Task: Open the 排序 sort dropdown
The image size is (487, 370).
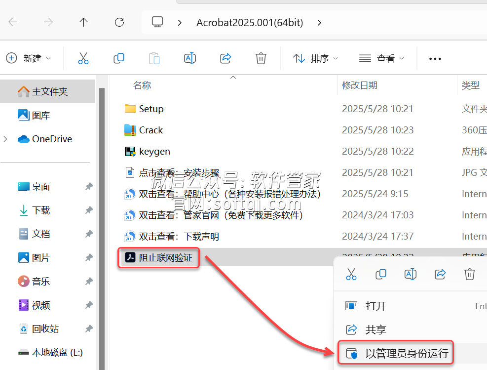Action: pos(315,58)
